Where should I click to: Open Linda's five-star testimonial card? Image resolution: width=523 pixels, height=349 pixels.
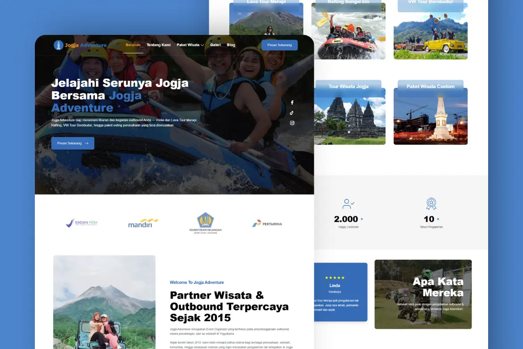click(341, 292)
